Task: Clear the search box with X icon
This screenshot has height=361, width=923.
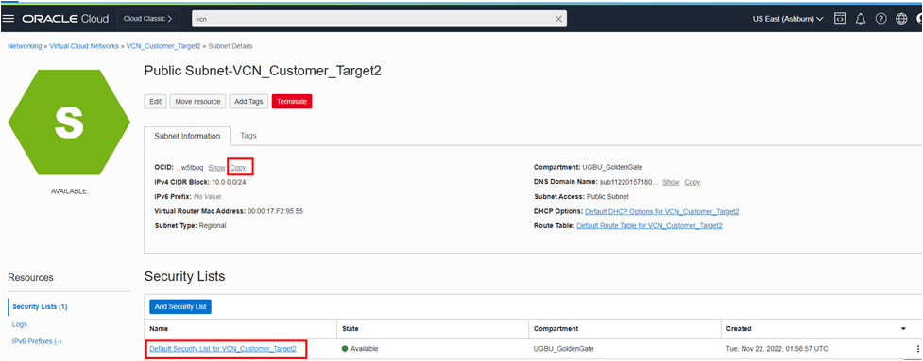Action: click(x=558, y=19)
